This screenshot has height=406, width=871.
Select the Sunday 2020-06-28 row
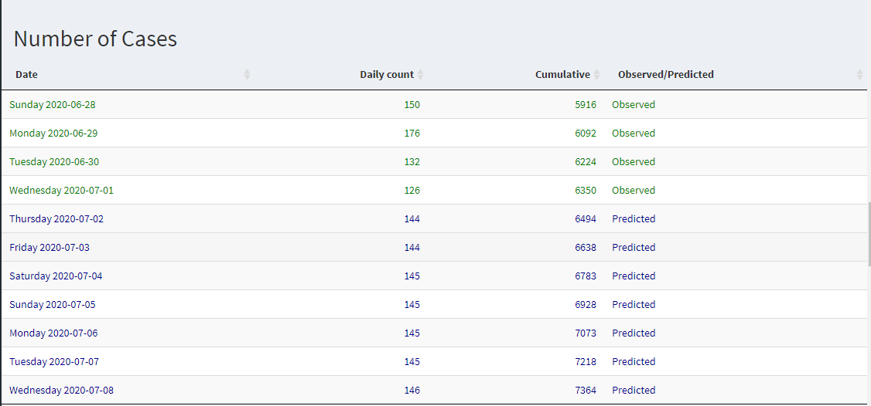click(x=434, y=104)
